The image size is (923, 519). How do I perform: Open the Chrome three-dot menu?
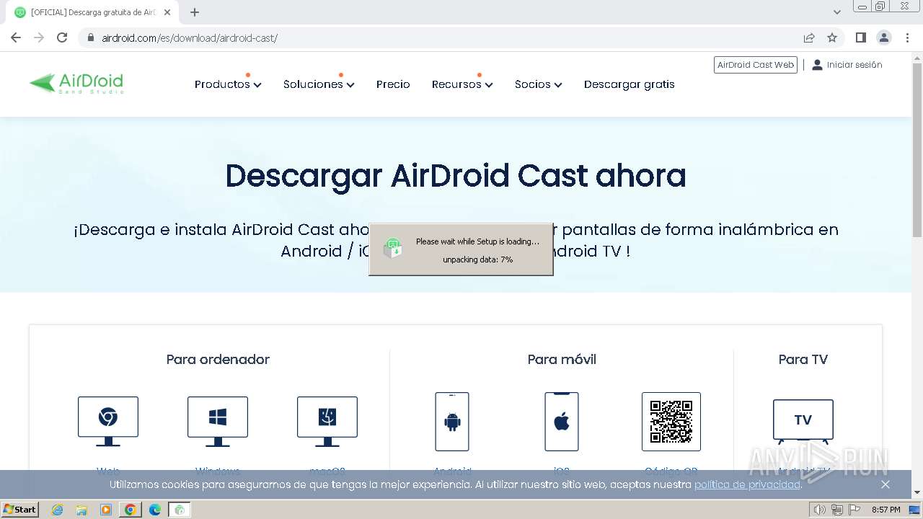point(907,37)
